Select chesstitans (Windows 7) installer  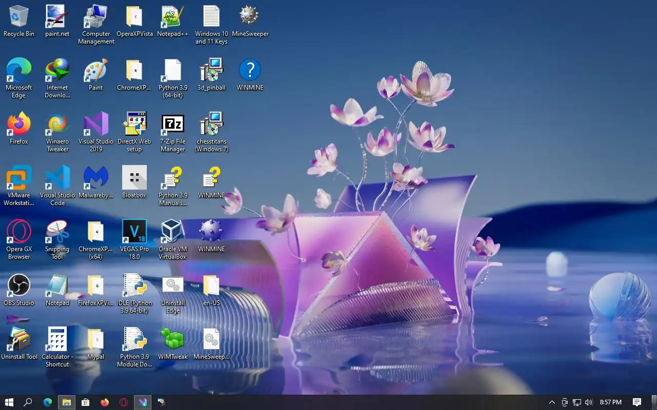[x=211, y=132]
